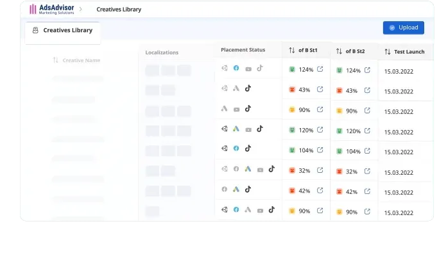
Task: Click the YouTube icon in the 32% row
Action: click(x=260, y=170)
